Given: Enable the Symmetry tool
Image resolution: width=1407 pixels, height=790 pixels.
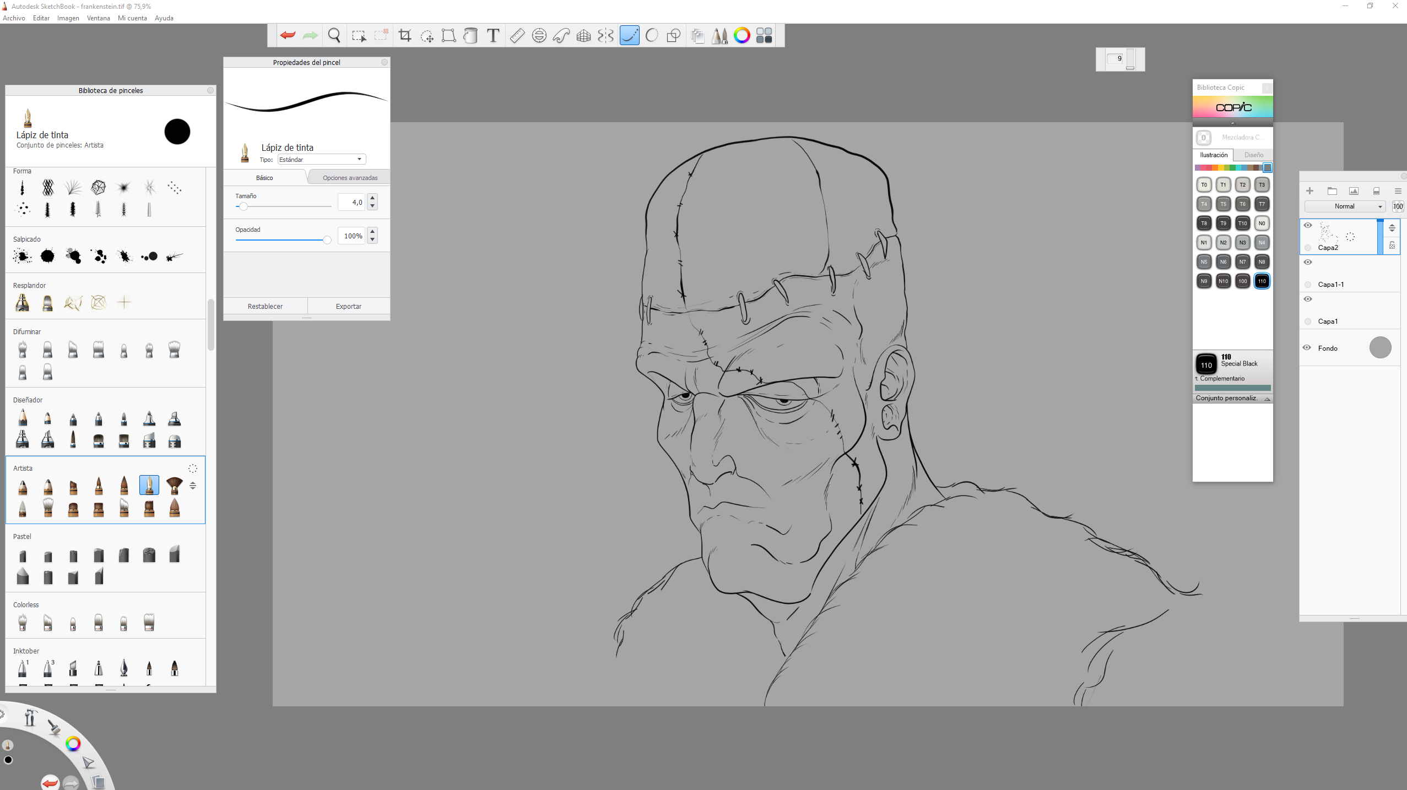Looking at the screenshot, I should point(605,35).
